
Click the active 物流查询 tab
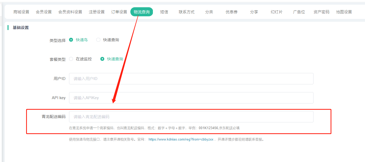[x=142, y=12]
